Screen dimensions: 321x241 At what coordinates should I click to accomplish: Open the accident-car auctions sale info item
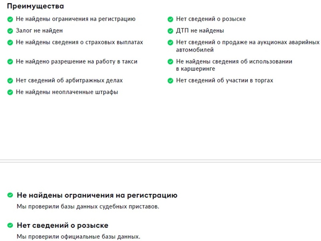248,46
